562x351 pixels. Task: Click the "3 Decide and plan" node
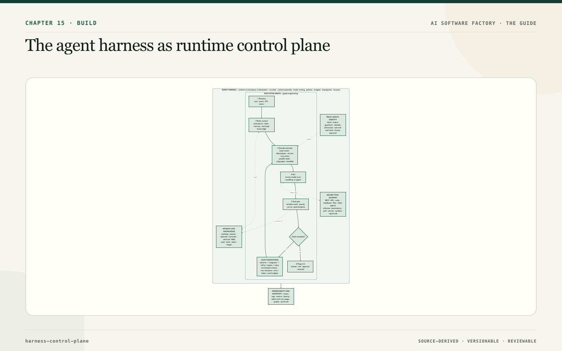(x=285, y=155)
